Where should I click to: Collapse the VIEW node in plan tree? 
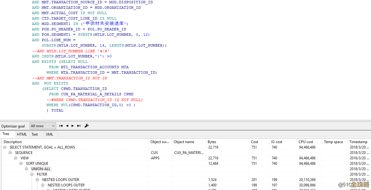(x=16, y=158)
